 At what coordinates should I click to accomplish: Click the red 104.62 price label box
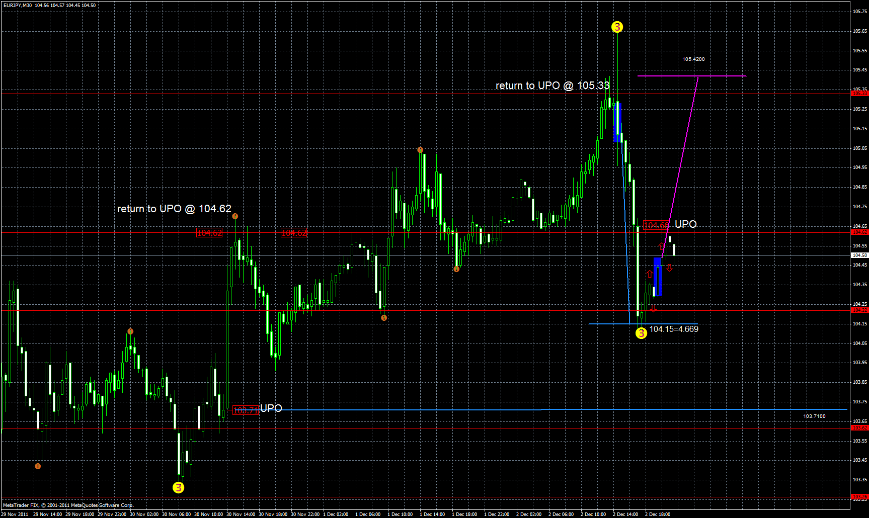pos(208,233)
